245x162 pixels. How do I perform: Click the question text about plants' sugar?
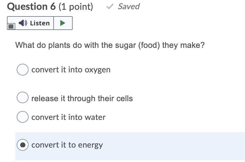point(110,45)
